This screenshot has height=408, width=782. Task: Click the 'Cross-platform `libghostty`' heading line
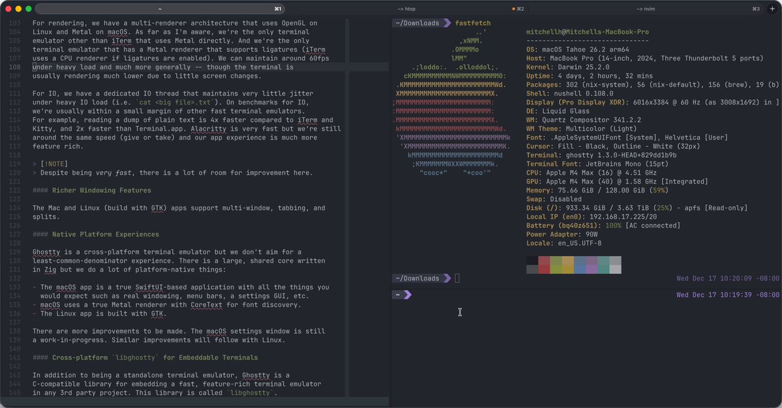145,358
